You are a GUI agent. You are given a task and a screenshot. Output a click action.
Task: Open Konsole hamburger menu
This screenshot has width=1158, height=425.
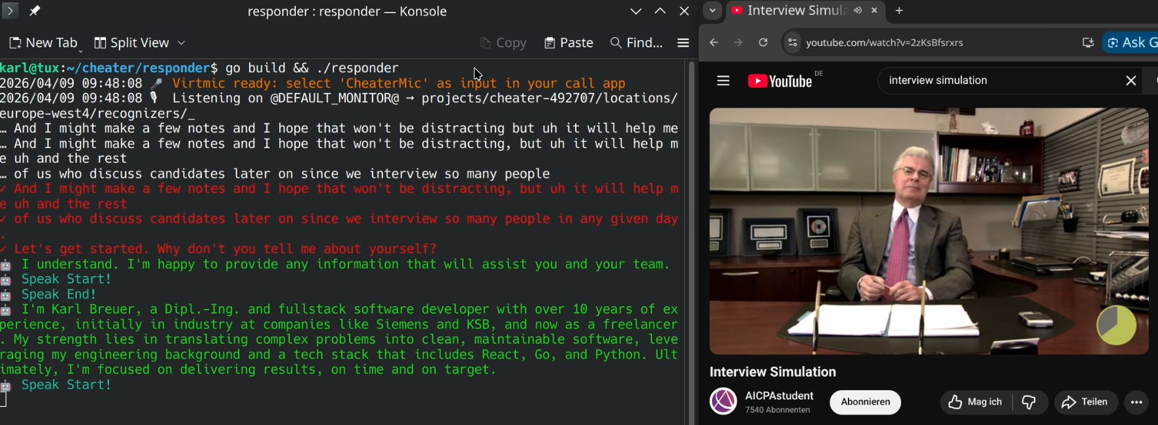(x=683, y=43)
